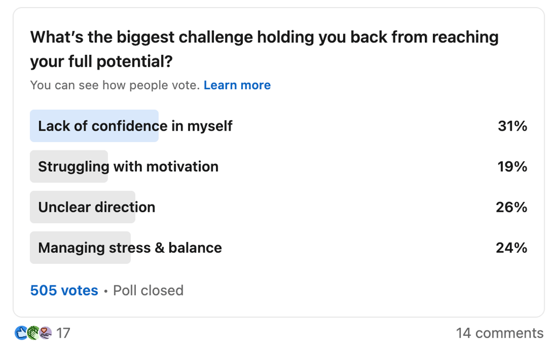
Task: Select the Managing stress & balance option
Action: (129, 248)
